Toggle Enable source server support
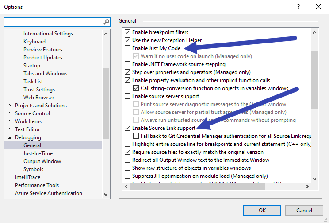This screenshot has height=223, width=329. pos(128,96)
